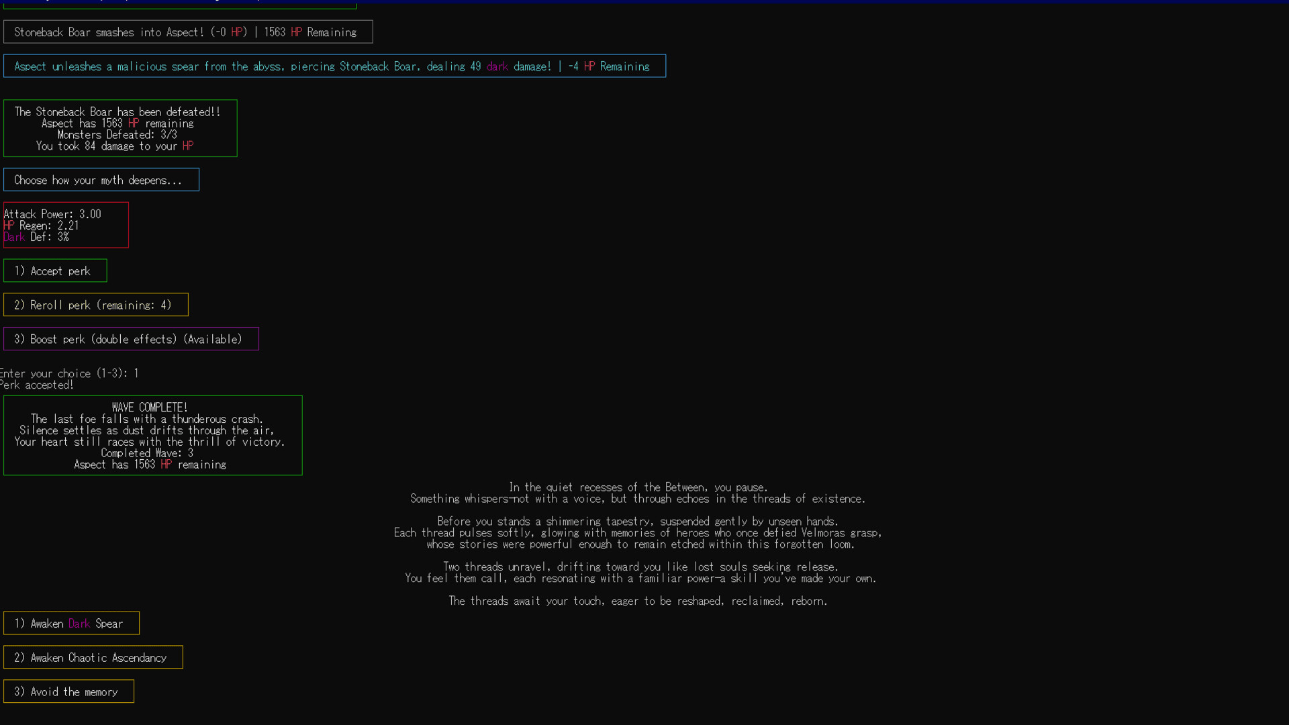Screen dimensions: 1289x725
Task: Pick Boost perk for double effects
Action: [130, 338]
